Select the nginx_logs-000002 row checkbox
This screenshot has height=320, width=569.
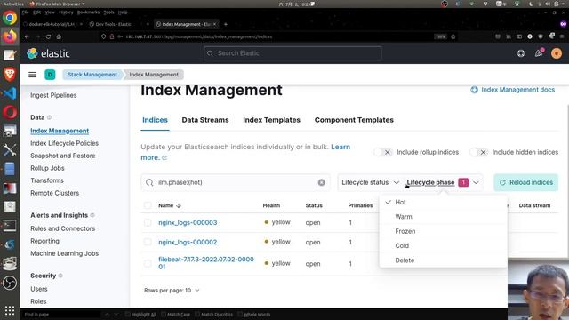pyautogui.click(x=148, y=242)
